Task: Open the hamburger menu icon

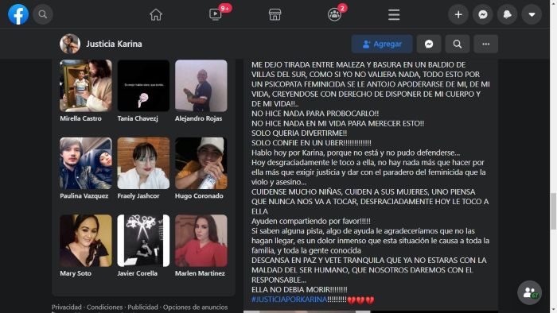Action: [x=394, y=14]
